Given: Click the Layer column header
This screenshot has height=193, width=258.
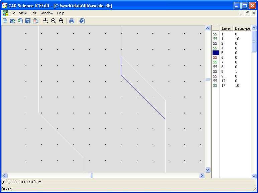Looking at the screenshot, I should point(226,28).
